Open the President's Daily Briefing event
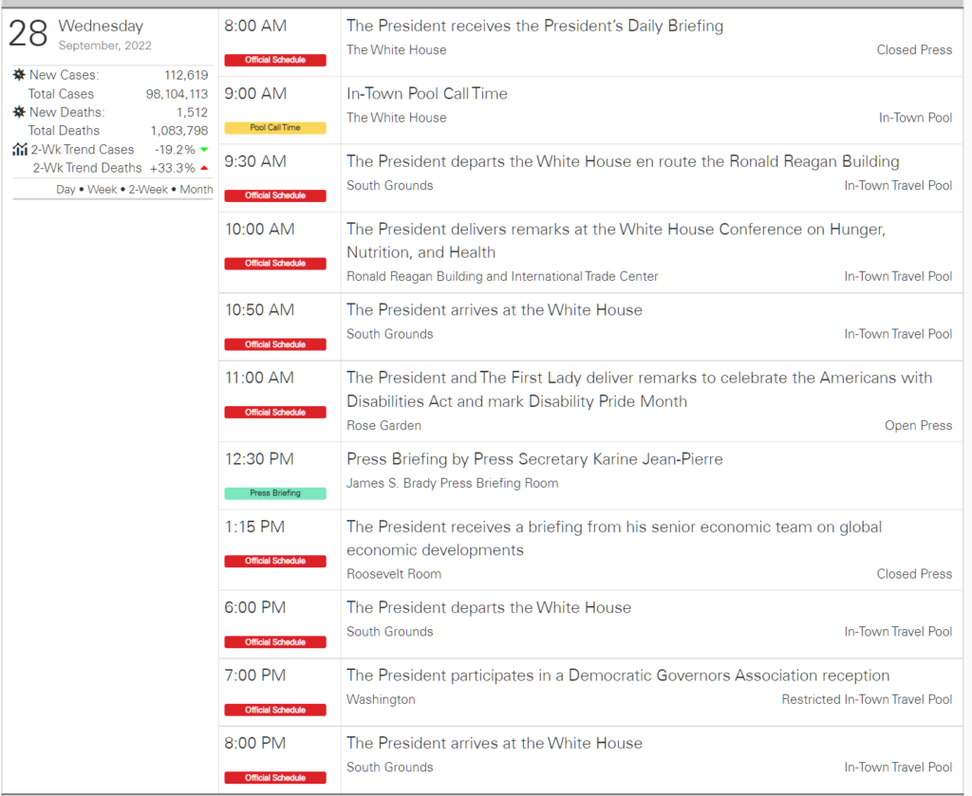Viewport: 972px width, 796px height. pyautogui.click(x=534, y=27)
